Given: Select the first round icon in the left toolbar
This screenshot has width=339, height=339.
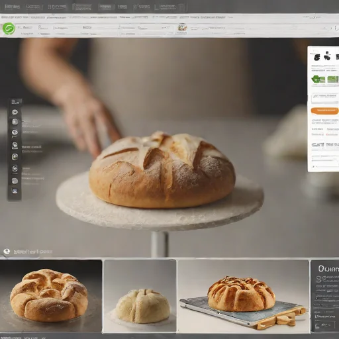Looking at the screenshot, I should coord(15,112).
